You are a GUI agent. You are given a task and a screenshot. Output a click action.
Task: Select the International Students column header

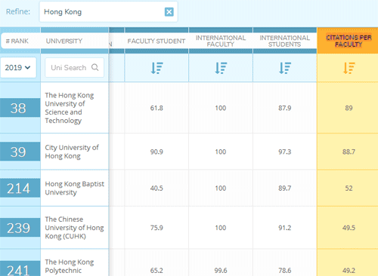[x=285, y=41]
